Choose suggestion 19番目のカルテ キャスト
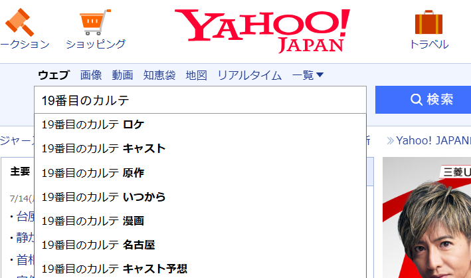The width and height of the screenshot is (471, 278). coord(201,148)
